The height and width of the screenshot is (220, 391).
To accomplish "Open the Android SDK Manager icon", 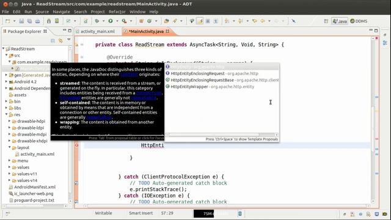I will 49,21.
